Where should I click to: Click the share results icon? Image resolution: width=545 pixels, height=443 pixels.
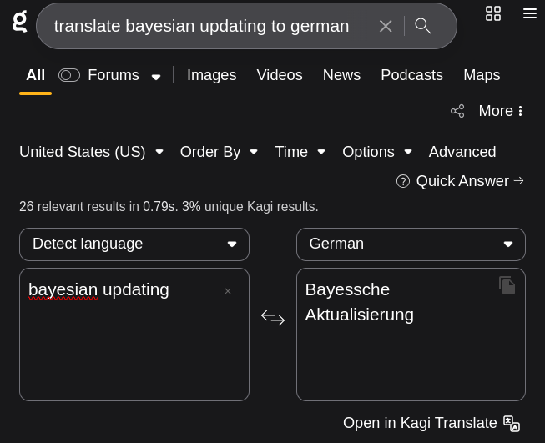pos(457,111)
